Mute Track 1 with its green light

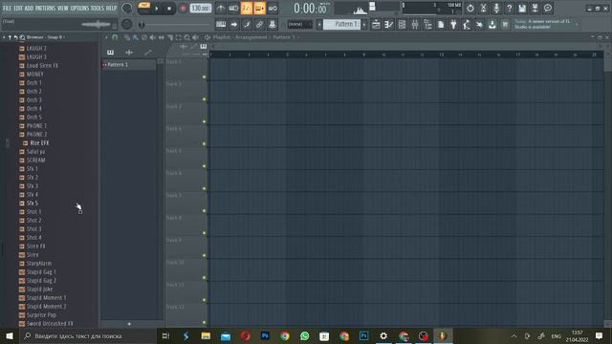204,76
